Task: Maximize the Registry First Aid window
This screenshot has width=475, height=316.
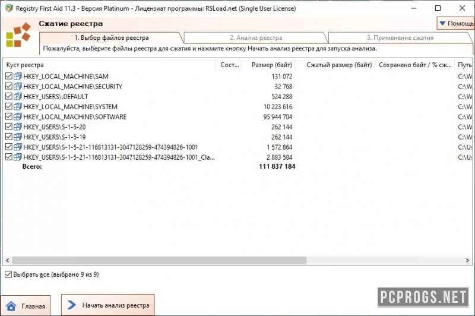Action: (x=438, y=8)
